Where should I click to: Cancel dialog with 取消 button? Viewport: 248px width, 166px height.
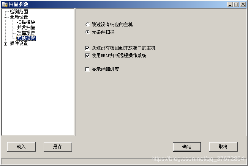coord(223,147)
